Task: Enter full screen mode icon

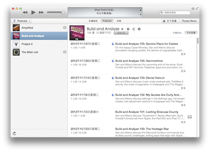Action: [197, 9]
